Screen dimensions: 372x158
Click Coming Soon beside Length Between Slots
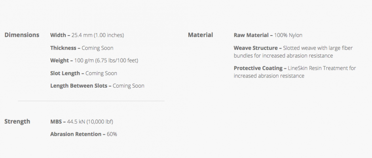[x=128, y=86]
